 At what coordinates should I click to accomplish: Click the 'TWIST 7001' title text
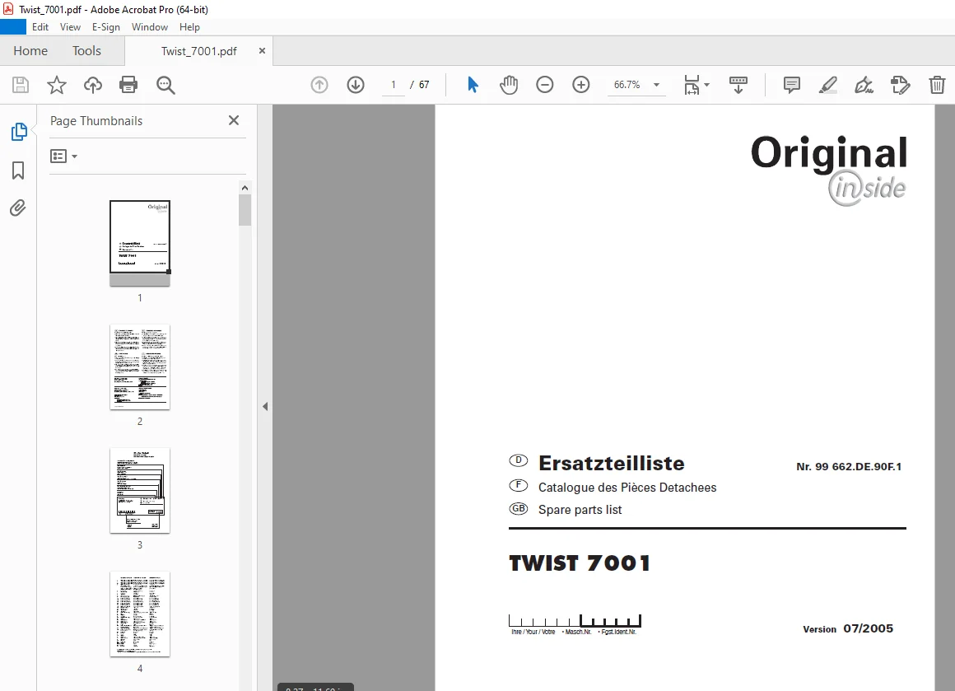(580, 563)
